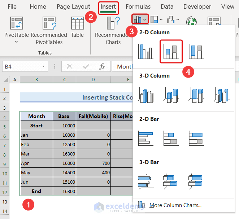
Task: Click the Fall(Mobile) header cell
Action: click(93, 116)
